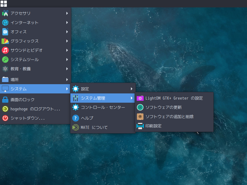Click the ヘルプ question mark icon

pos(75,118)
